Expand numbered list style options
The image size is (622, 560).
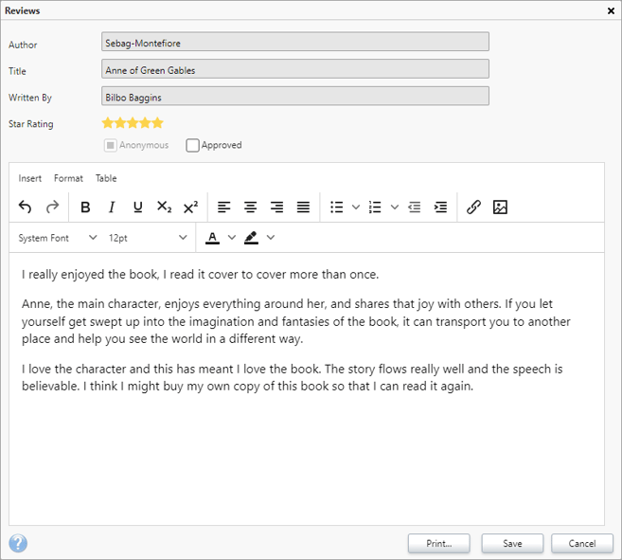tap(394, 207)
